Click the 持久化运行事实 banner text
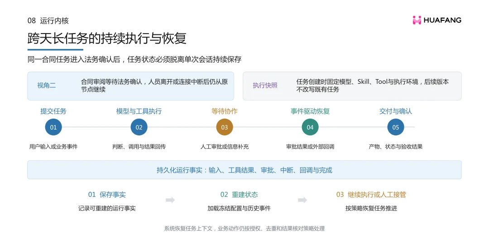Viewport: 489px width, 241px height. (x=244, y=170)
